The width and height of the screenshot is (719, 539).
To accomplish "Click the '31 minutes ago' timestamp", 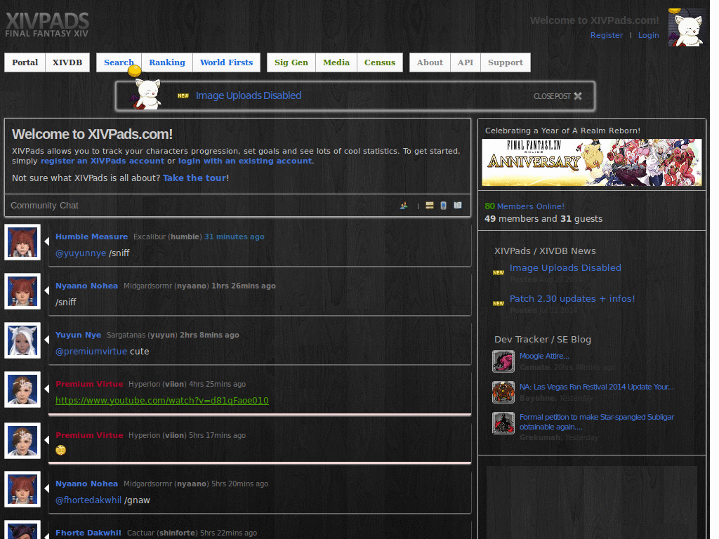I will tap(235, 237).
